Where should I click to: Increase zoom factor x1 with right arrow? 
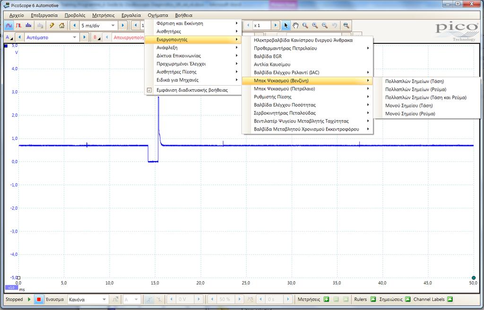[276, 26]
